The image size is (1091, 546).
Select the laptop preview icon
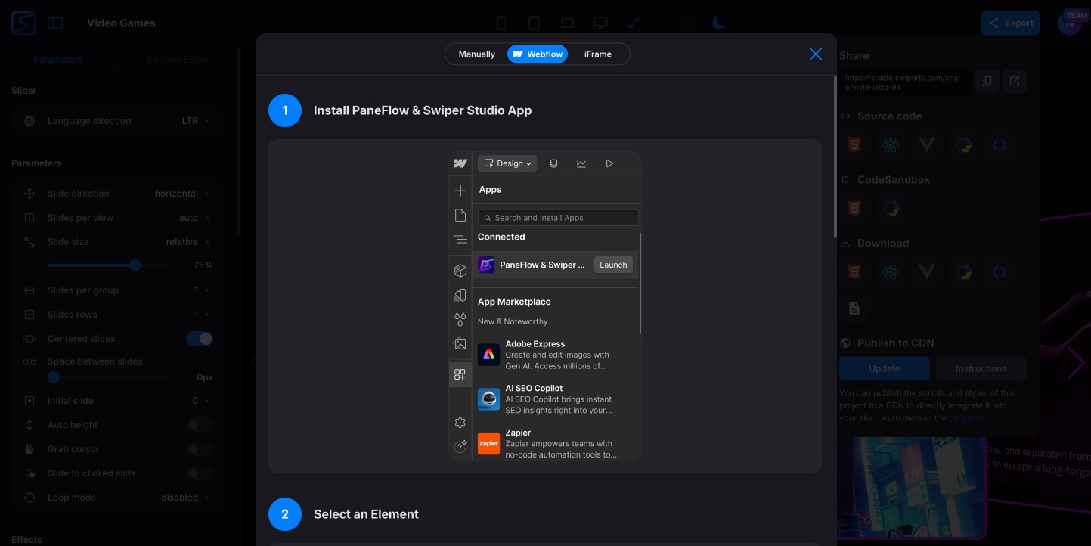click(x=567, y=23)
